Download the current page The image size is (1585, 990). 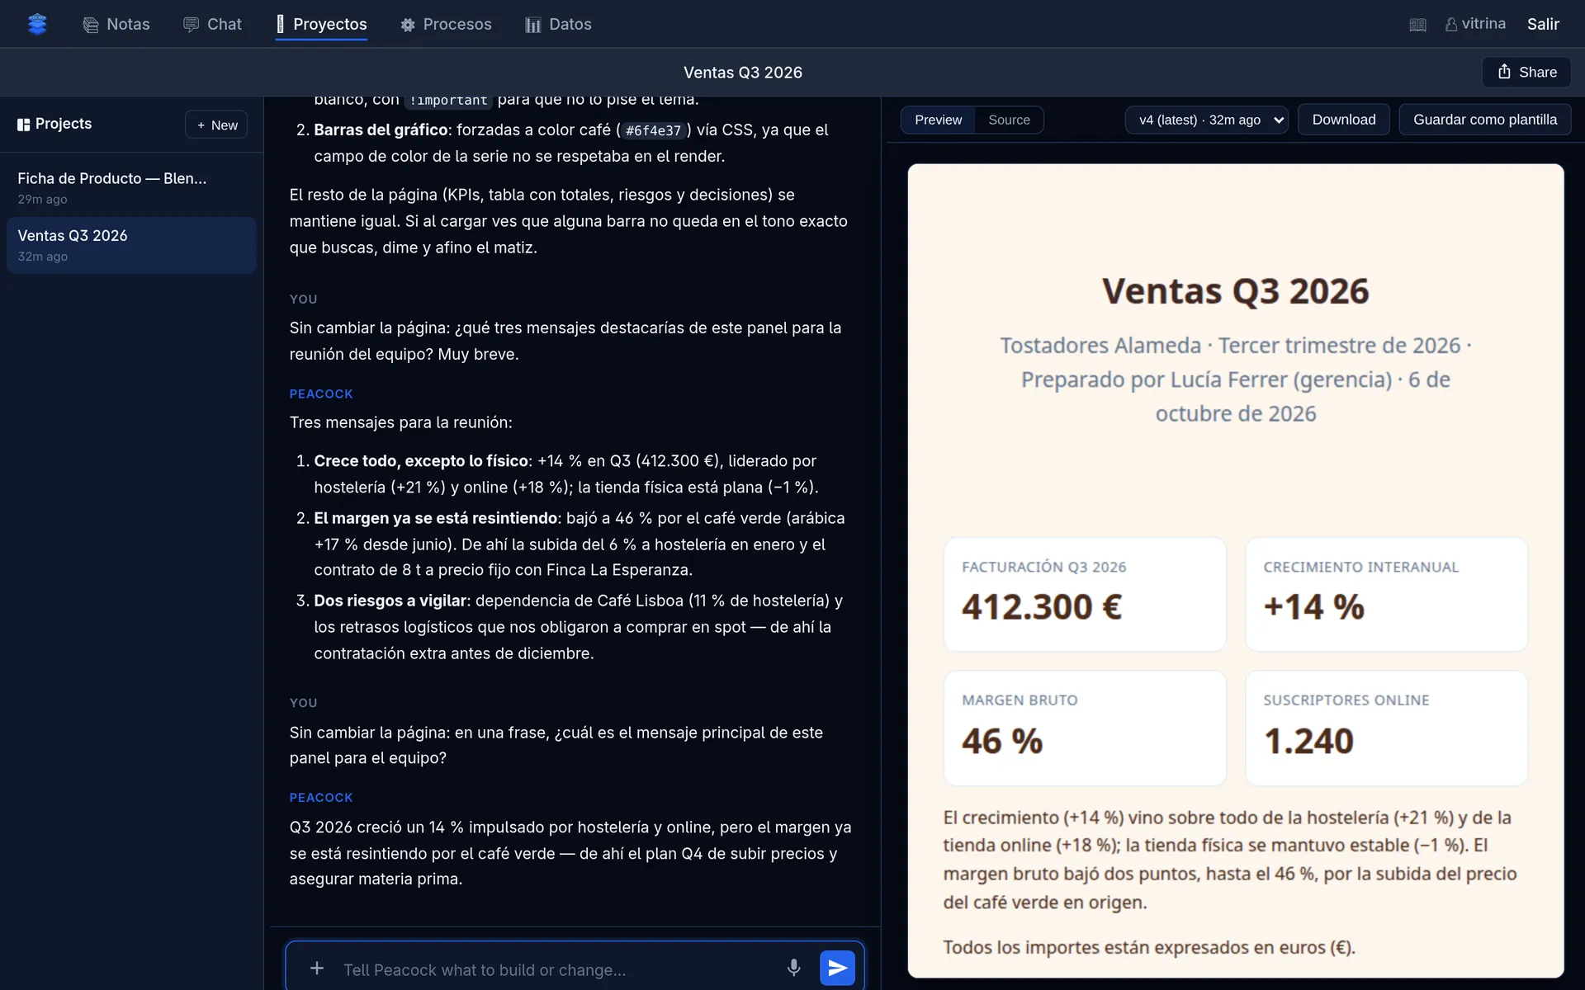[1343, 120]
